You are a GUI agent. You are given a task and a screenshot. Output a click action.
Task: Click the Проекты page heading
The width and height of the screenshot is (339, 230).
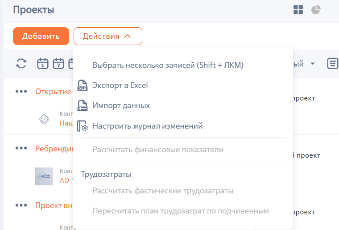pyautogui.click(x=33, y=10)
